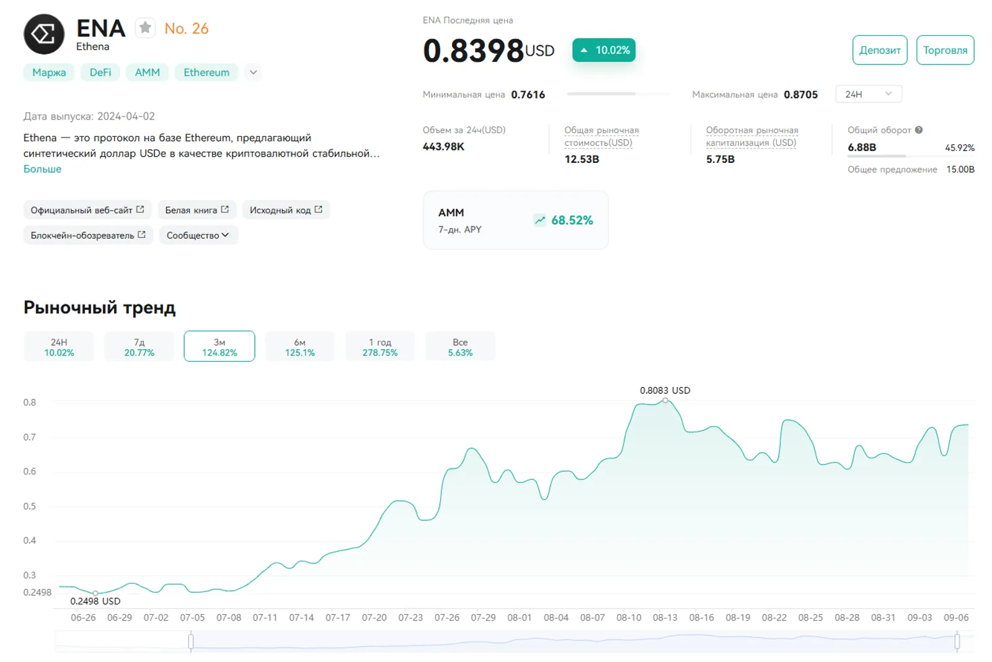Select the Все trend tab
The image size is (992, 662).
click(x=460, y=347)
